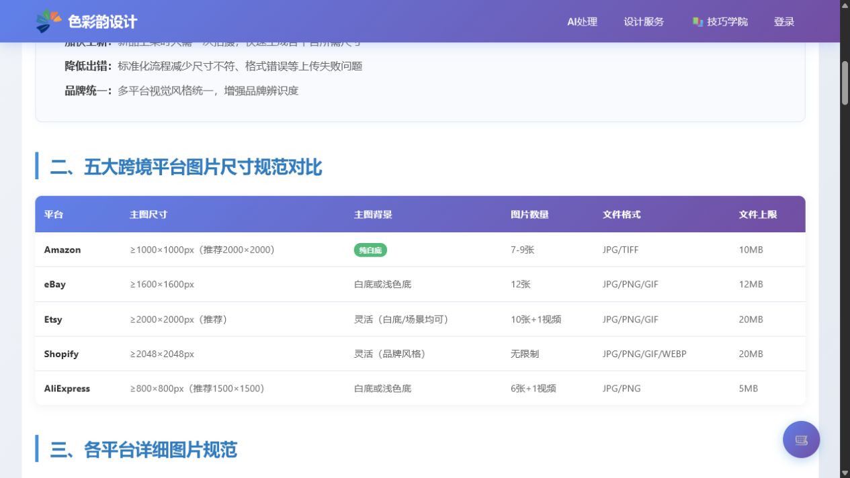Screen dimensions: 850x478
Task: Click the 7-9张 cell
Action: point(522,250)
